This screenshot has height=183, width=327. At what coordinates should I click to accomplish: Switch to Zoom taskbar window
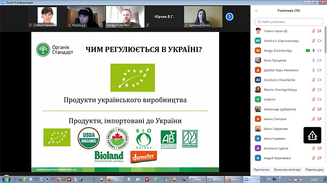click(252, 179)
